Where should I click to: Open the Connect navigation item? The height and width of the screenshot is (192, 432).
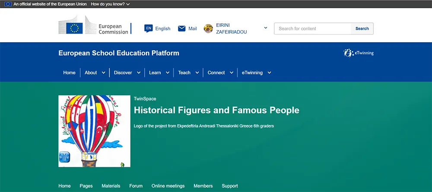pos(216,72)
